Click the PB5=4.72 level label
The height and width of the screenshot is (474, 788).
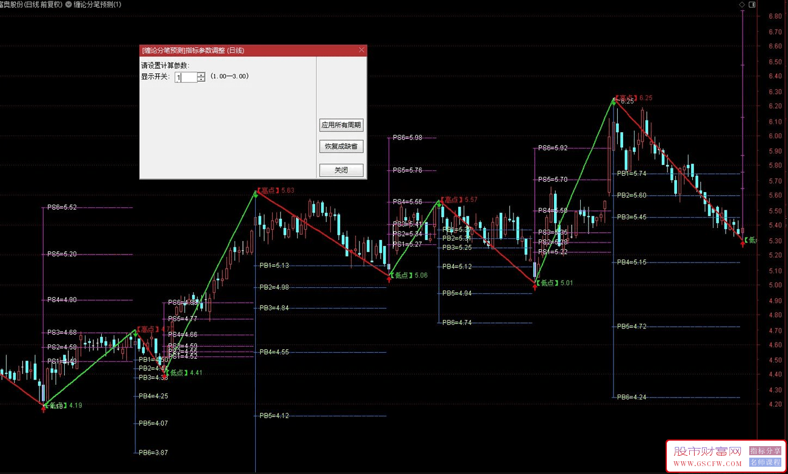tap(632, 326)
